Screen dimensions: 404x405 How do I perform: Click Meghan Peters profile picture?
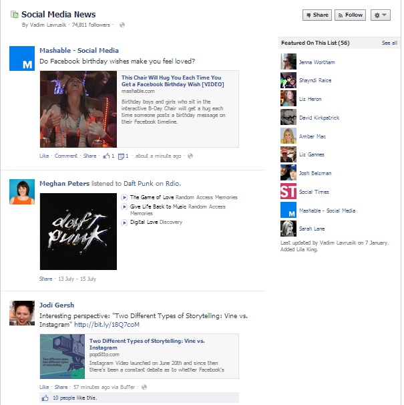(x=22, y=192)
